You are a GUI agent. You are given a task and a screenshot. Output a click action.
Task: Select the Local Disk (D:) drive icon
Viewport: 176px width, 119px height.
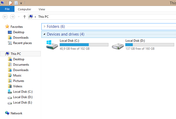tap(118, 46)
